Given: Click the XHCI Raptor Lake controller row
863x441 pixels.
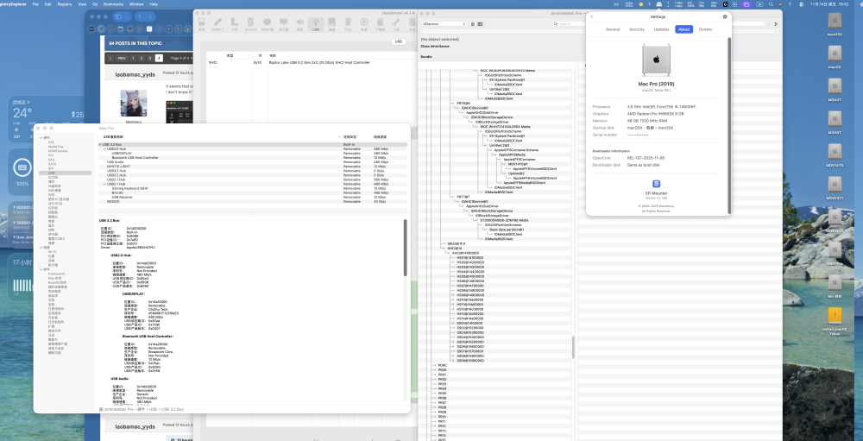Looking at the screenshot, I should 311,62.
